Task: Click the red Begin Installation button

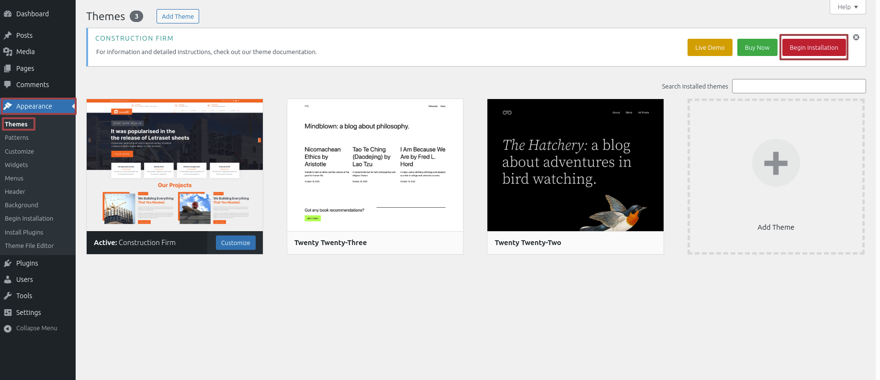Action: [813, 47]
